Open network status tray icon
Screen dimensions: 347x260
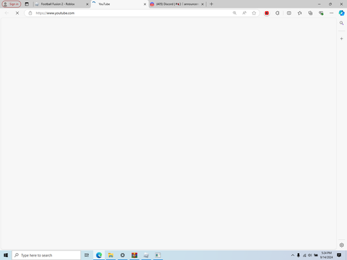coord(305,255)
